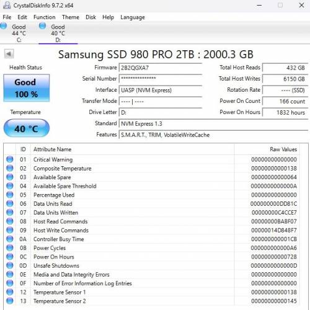Click status orb for Percentage Used row
310x310 pixels.
(10, 195)
